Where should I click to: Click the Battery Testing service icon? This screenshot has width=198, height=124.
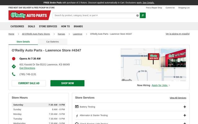pyautogui.click(x=77, y=107)
